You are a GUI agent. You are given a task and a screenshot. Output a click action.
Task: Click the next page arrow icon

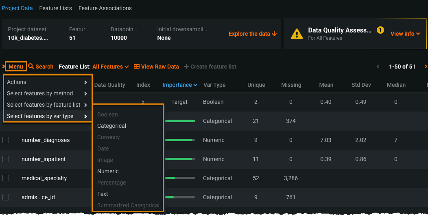(x=426, y=67)
